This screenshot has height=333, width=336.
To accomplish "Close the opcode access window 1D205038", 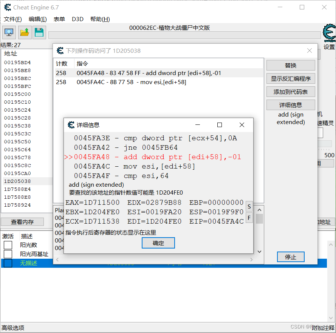I will point(309,51).
